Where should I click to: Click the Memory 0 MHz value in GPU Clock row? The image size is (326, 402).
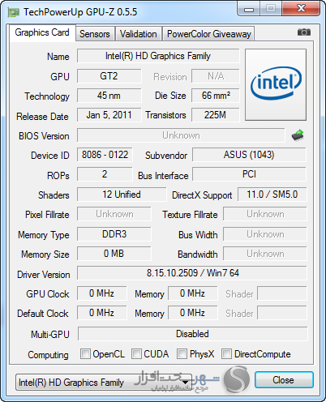click(193, 293)
